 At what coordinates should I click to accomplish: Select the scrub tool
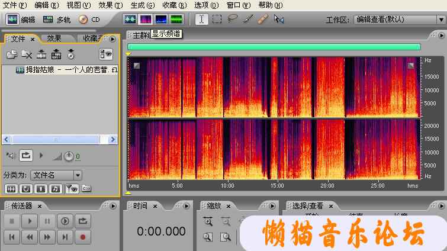278,19
